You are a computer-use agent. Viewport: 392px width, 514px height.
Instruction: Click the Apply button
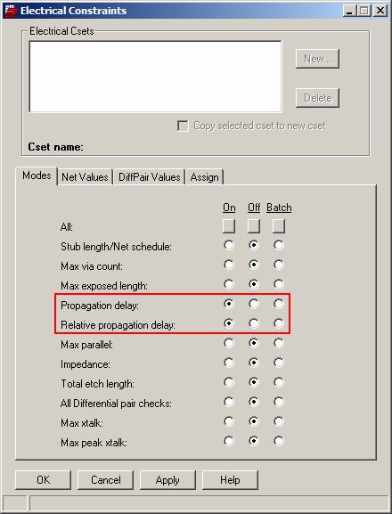click(167, 480)
